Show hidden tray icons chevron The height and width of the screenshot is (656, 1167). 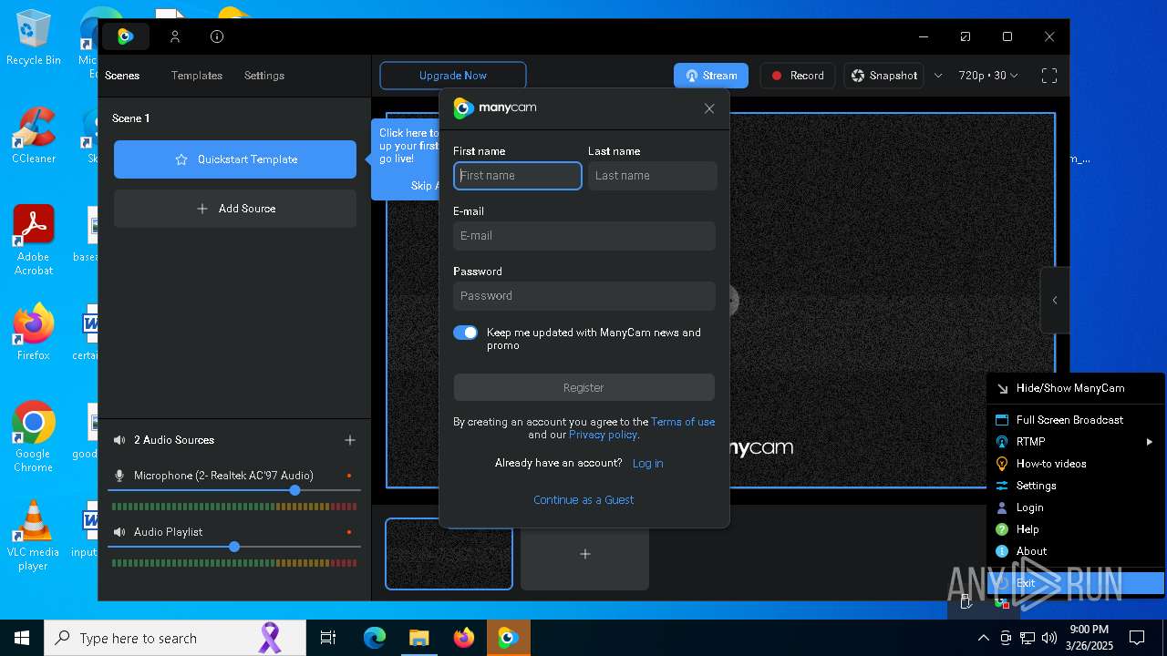click(983, 638)
